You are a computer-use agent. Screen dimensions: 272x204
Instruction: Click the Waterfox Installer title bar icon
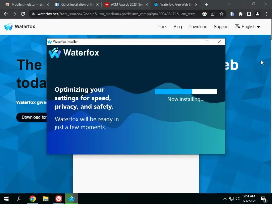coord(50,42)
